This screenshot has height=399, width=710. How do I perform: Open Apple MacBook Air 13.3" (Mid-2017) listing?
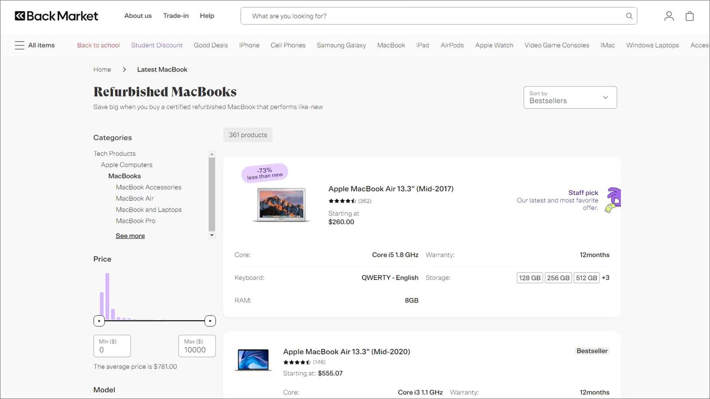pyautogui.click(x=391, y=189)
